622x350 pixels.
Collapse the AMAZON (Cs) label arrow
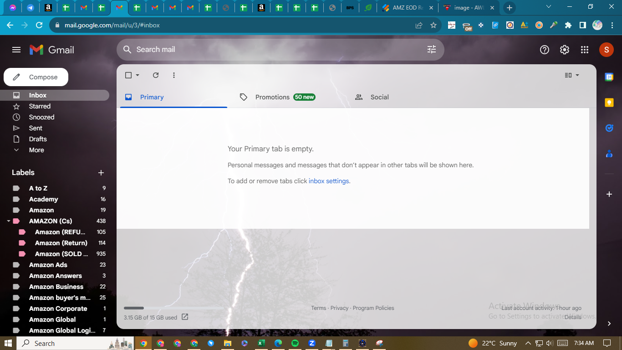point(9,221)
